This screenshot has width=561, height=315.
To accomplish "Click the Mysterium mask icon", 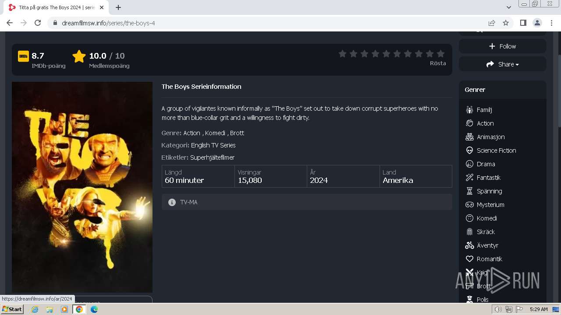I will click(x=469, y=205).
